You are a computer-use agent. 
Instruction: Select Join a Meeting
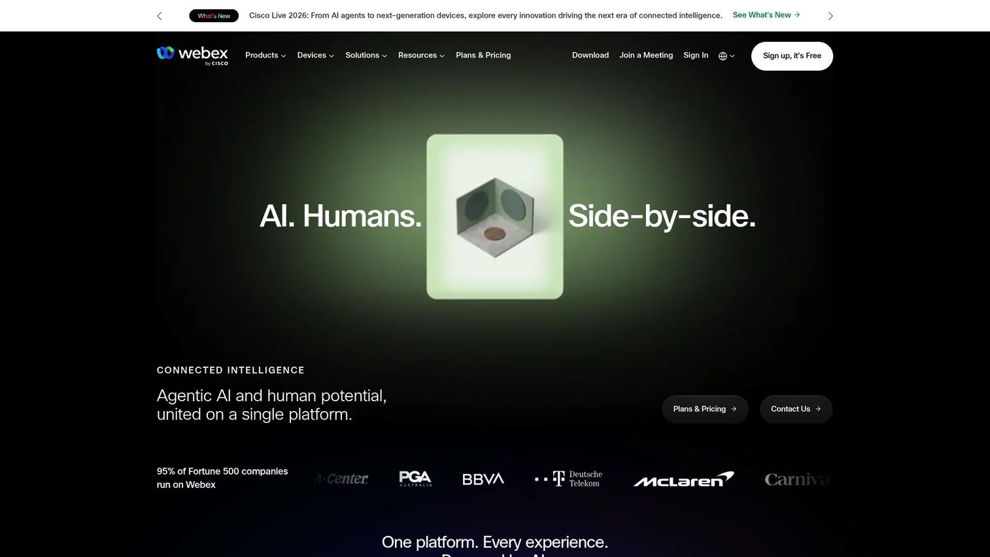646,56
